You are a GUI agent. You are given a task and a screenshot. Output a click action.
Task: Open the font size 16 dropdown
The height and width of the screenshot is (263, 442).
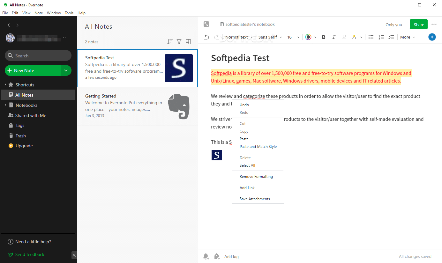coord(294,37)
